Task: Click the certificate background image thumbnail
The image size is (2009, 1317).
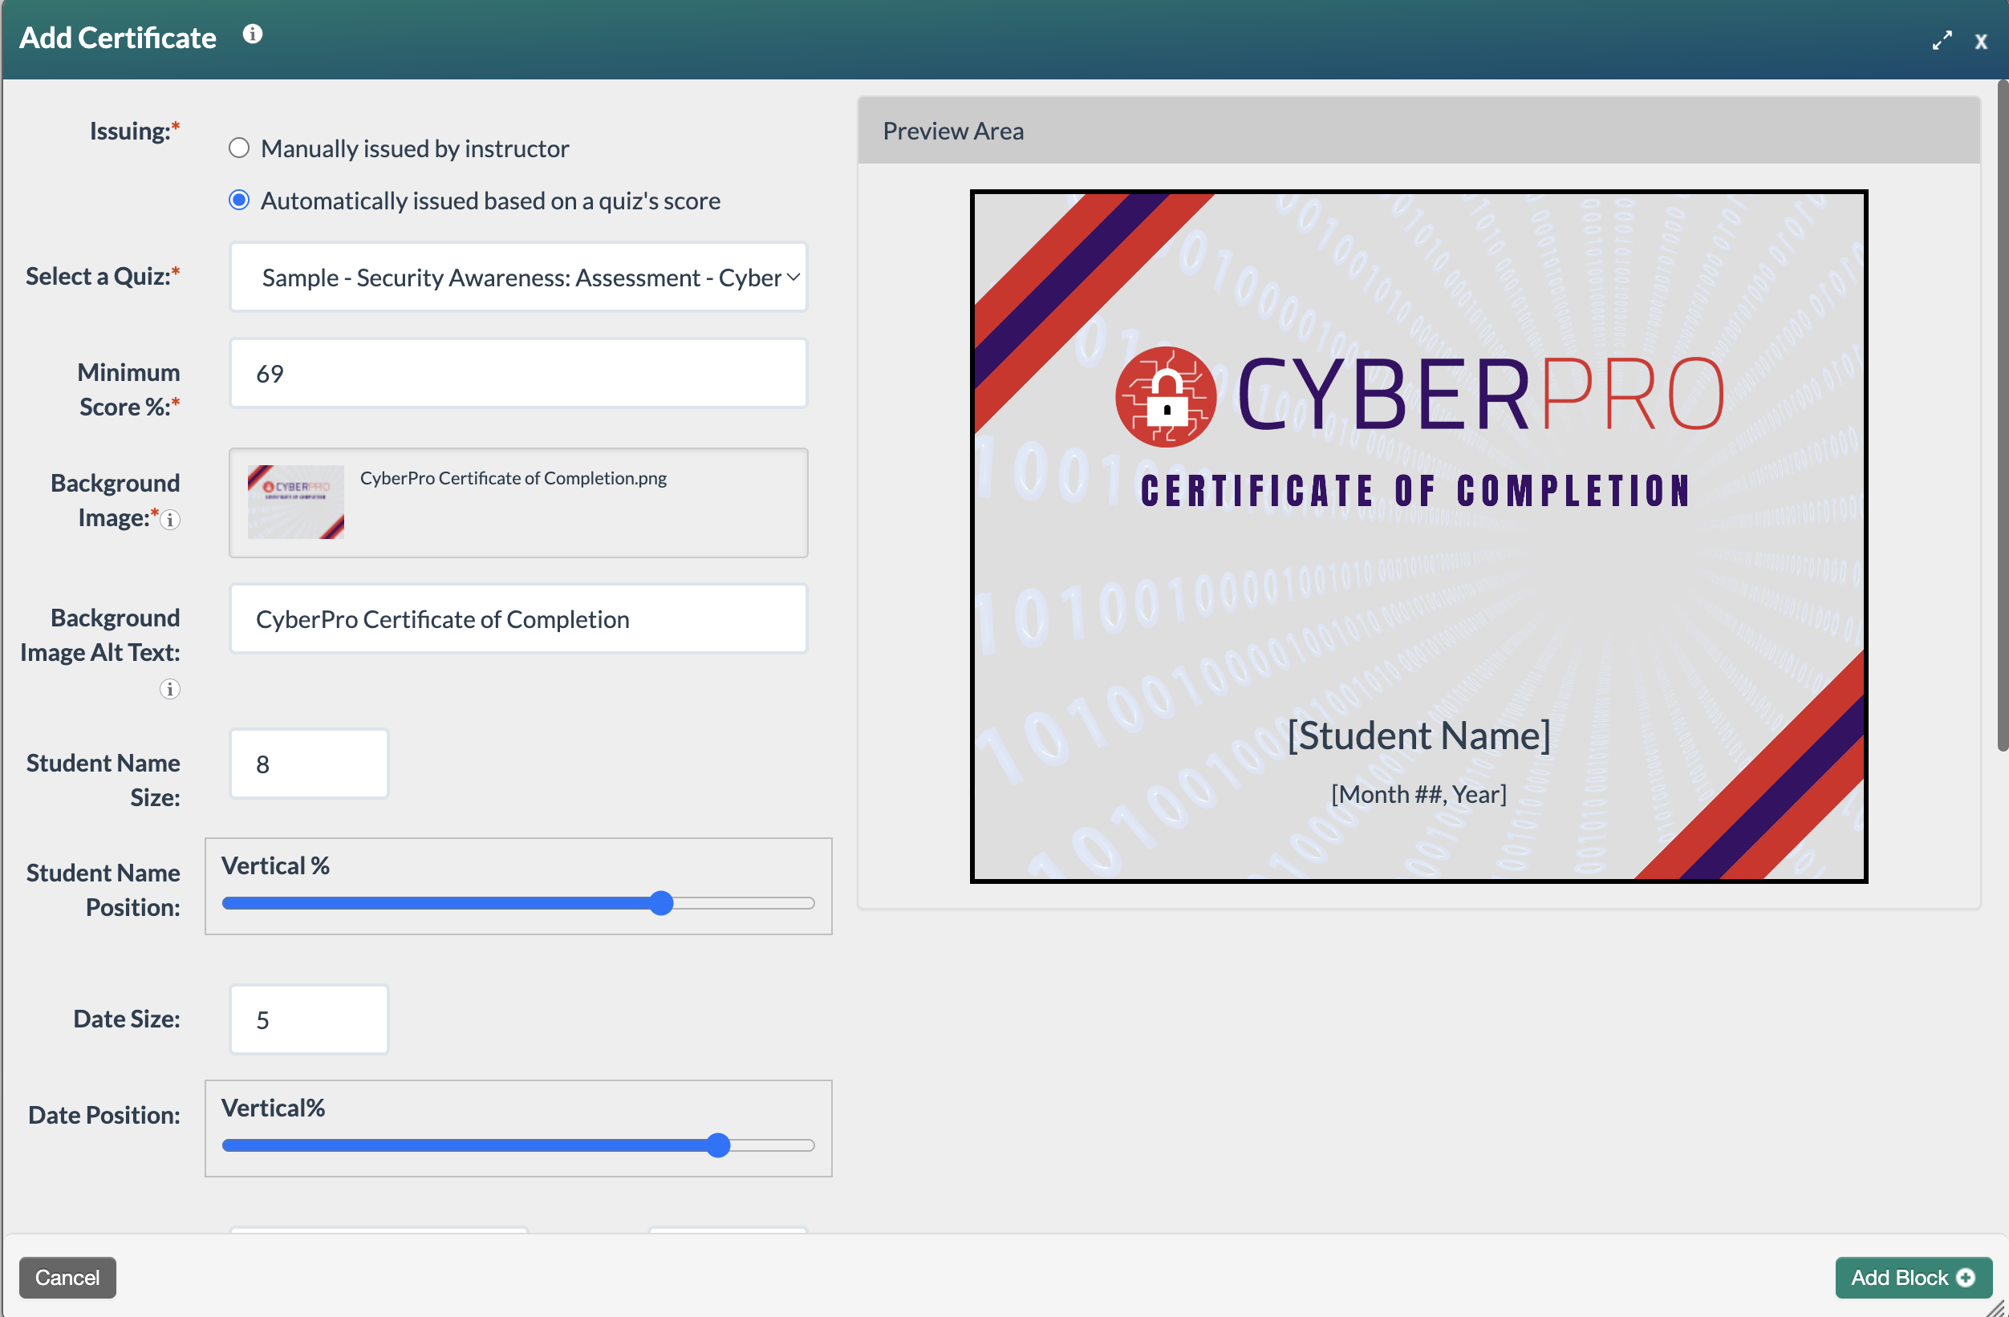Action: coord(295,502)
